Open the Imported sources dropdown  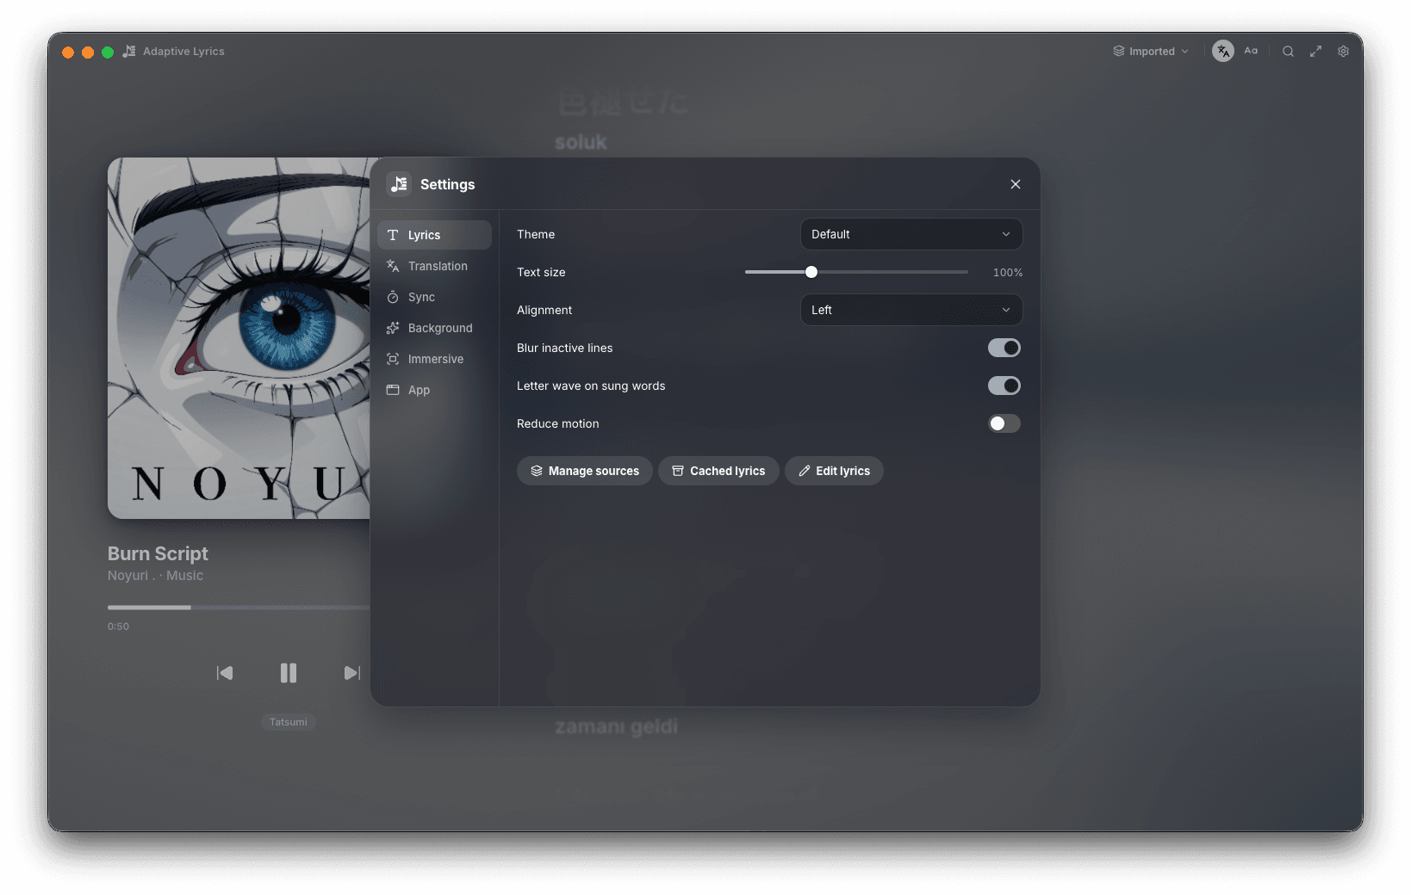1151,52
